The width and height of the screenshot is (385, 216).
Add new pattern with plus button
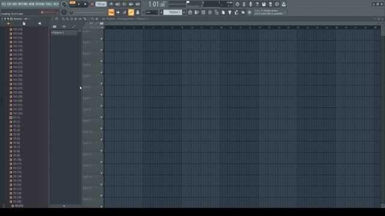tap(184, 12)
